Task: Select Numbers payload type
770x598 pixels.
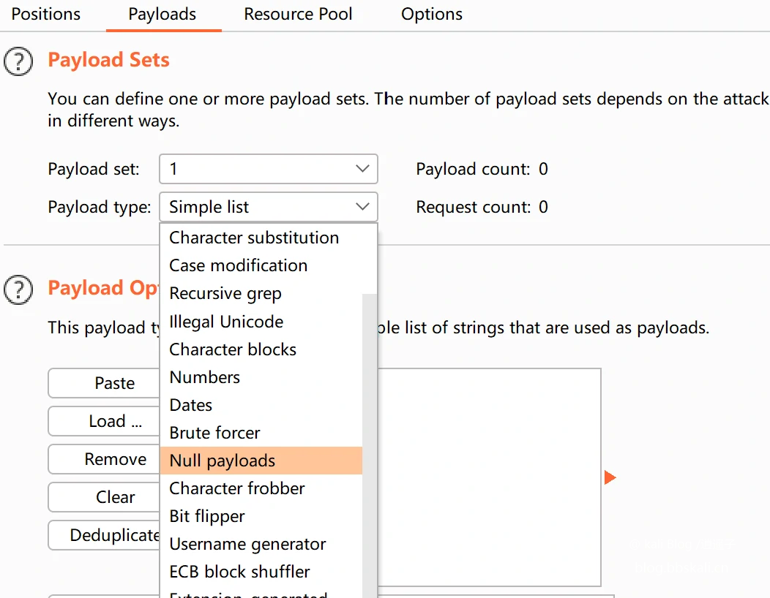Action: pyautogui.click(x=205, y=377)
